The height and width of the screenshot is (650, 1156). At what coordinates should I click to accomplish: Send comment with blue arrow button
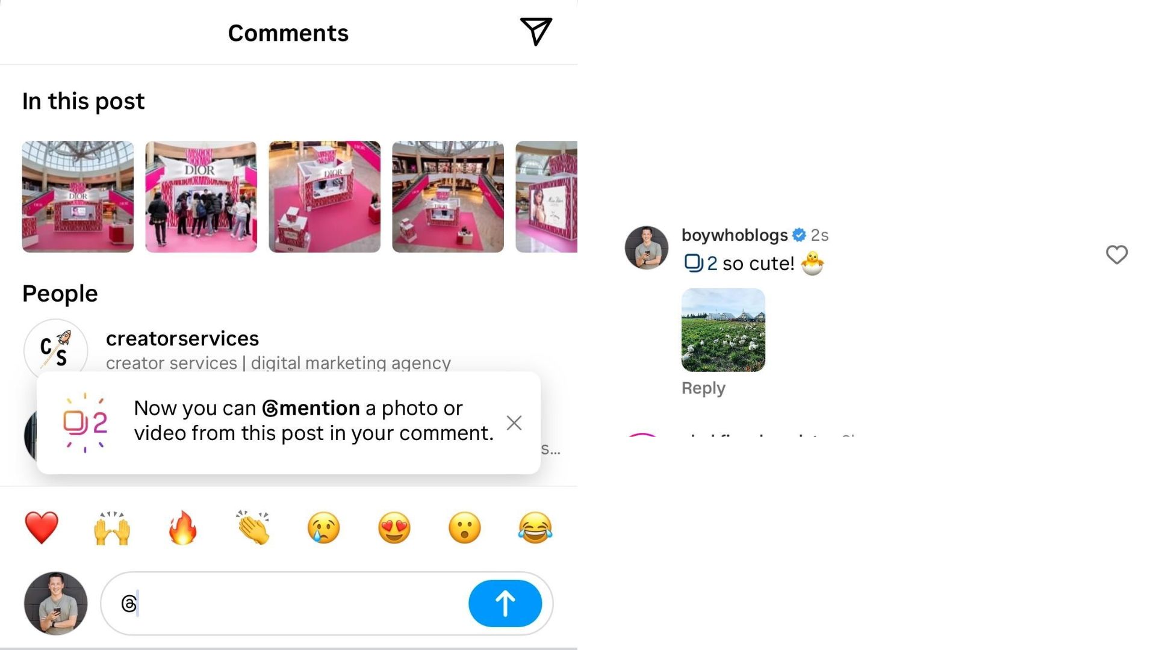(505, 603)
